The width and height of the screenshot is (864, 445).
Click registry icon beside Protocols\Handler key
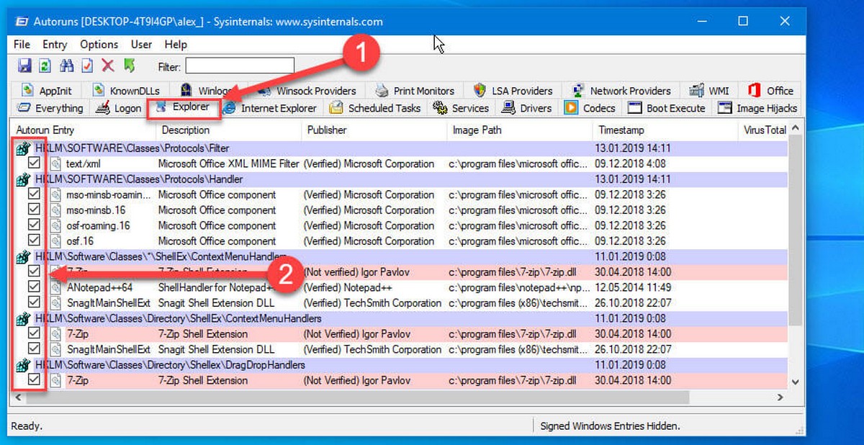point(22,179)
